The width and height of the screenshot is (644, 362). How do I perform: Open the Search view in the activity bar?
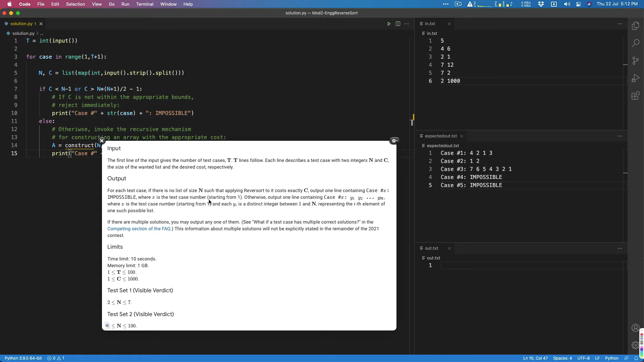[635, 43]
